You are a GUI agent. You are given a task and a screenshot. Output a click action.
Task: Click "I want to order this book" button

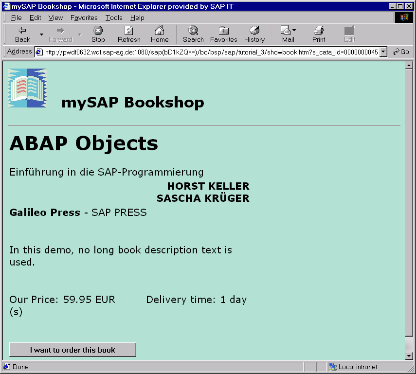click(x=72, y=350)
